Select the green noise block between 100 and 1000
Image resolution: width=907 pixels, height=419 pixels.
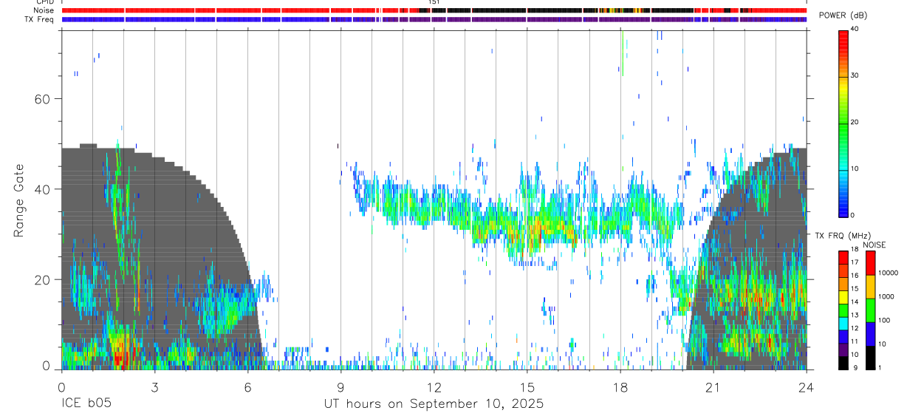click(x=869, y=310)
